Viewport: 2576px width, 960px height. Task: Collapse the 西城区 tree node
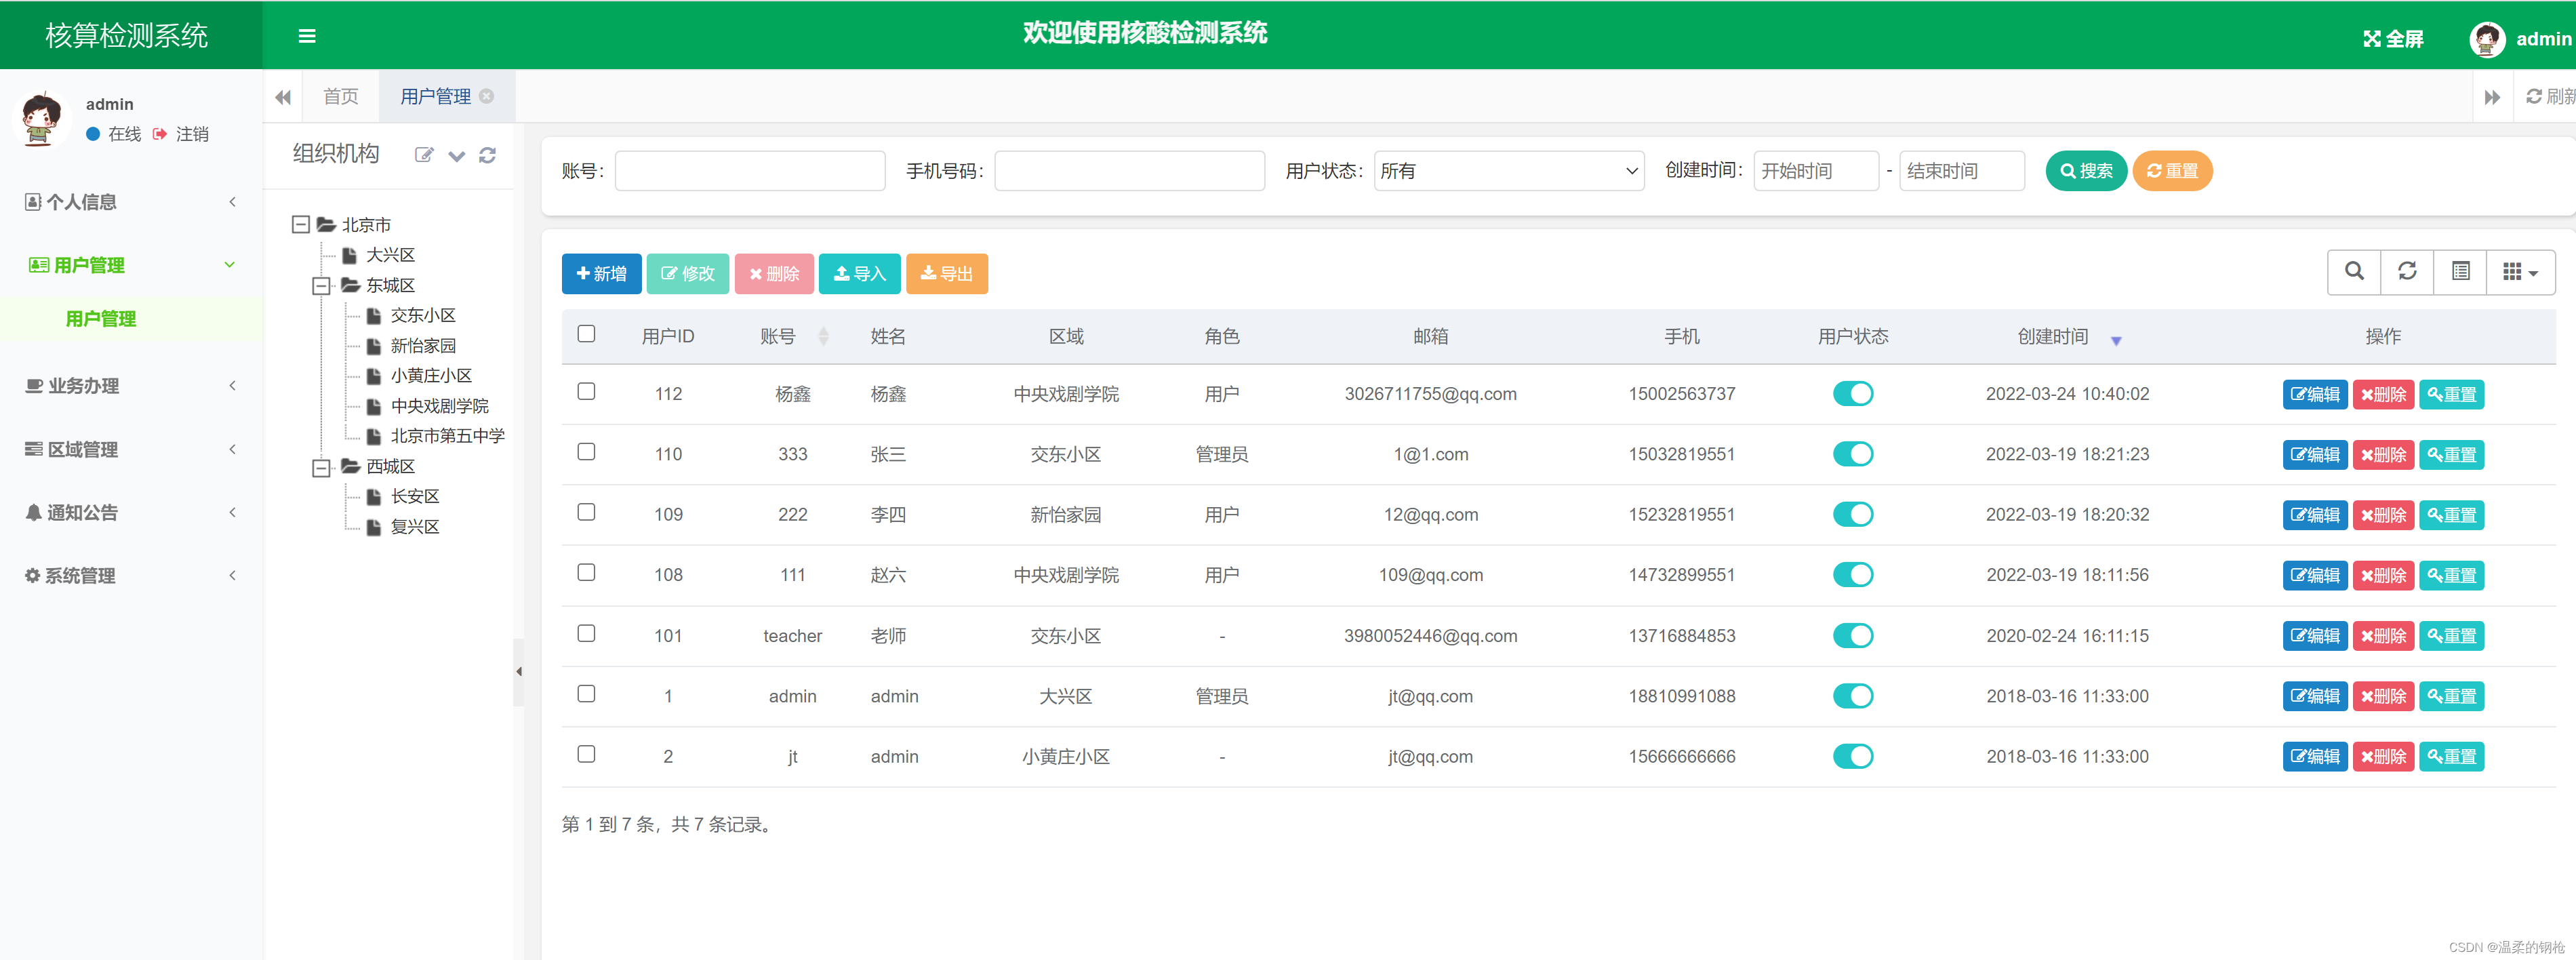[x=321, y=467]
